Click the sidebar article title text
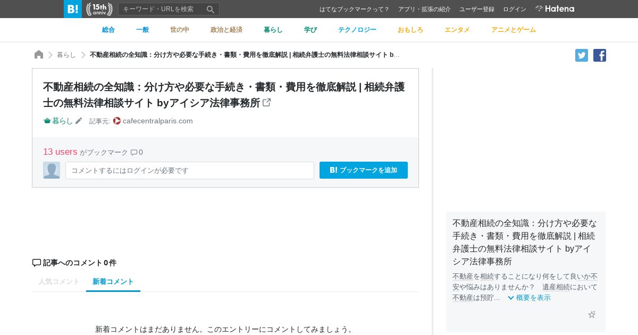 click(525, 242)
